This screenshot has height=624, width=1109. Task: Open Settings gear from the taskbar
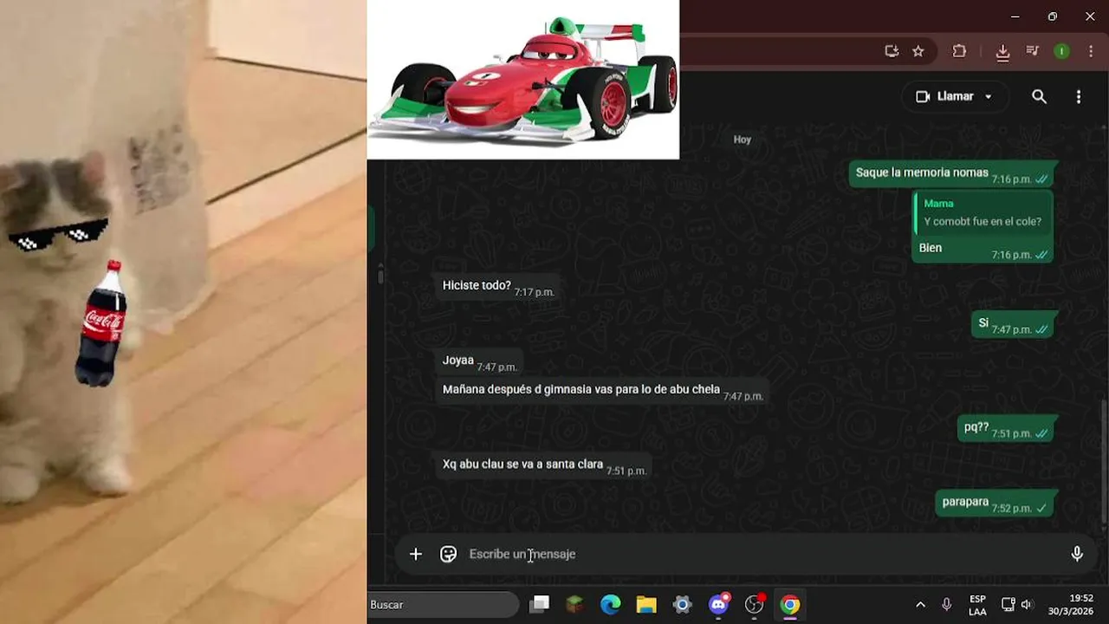pyautogui.click(x=683, y=604)
